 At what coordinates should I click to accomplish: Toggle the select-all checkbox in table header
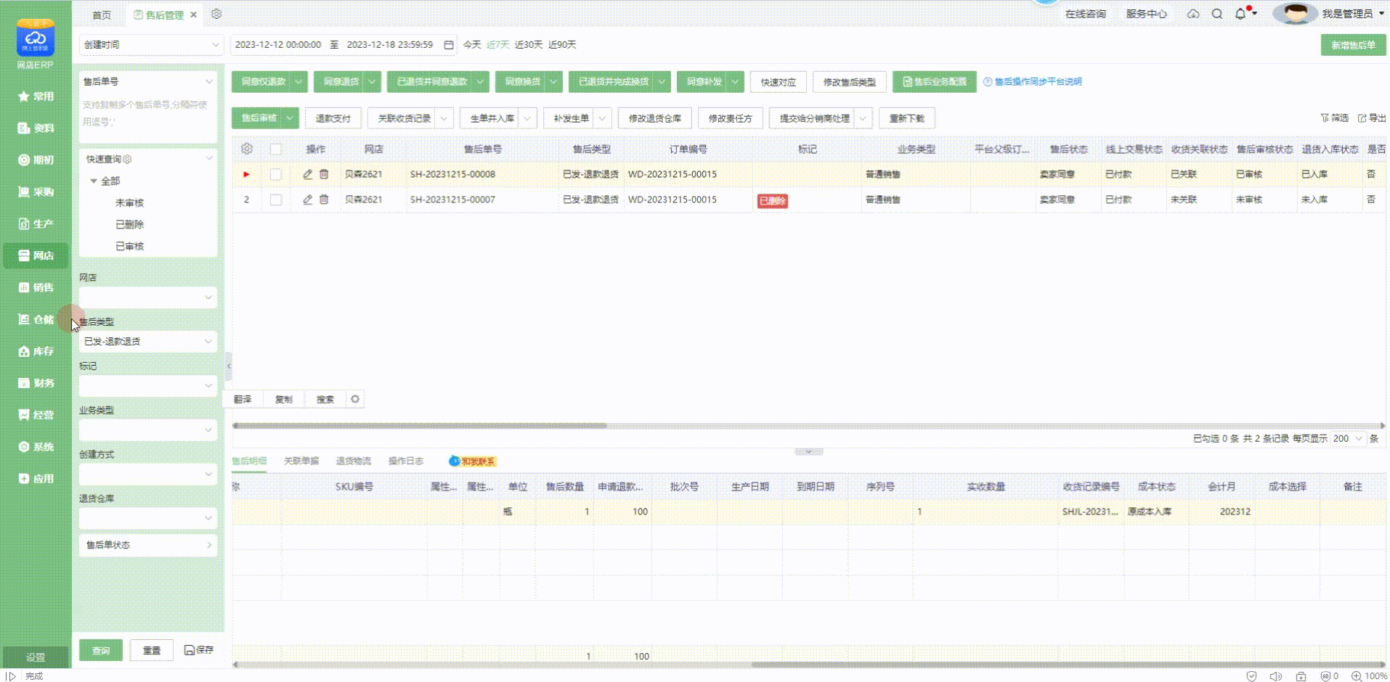pyautogui.click(x=276, y=149)
